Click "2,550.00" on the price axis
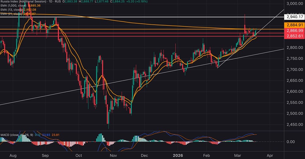The width and height of the screenshot is (305, 159). click(295, 102)
